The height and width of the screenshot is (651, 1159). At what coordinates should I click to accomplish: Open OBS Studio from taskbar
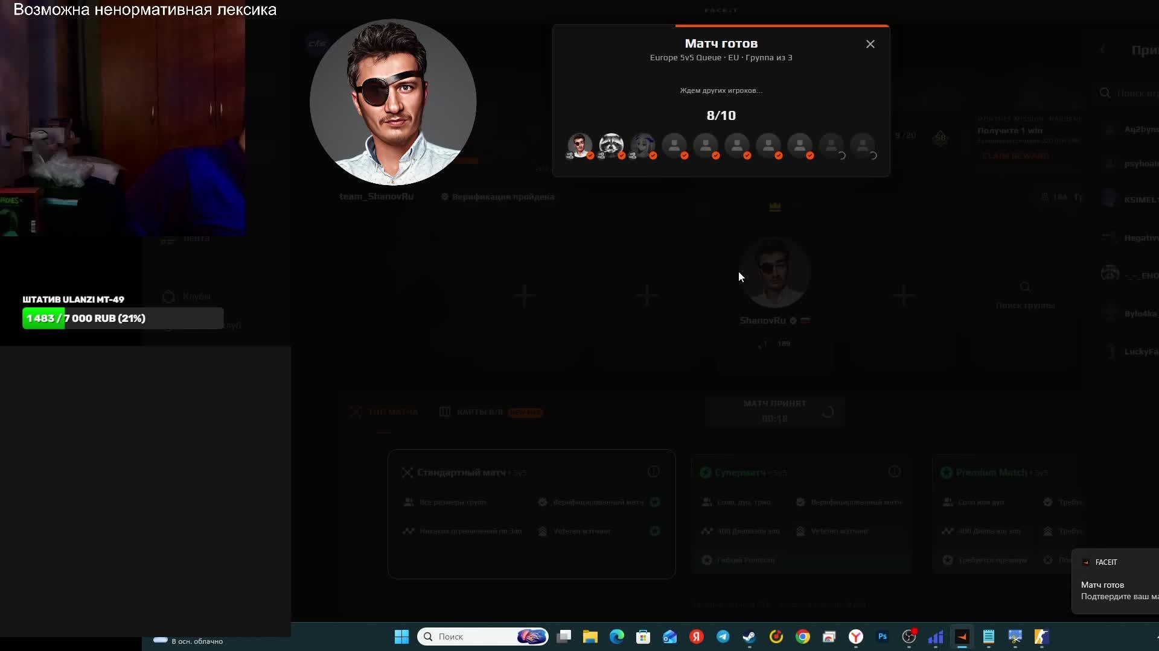coord(909,637)
